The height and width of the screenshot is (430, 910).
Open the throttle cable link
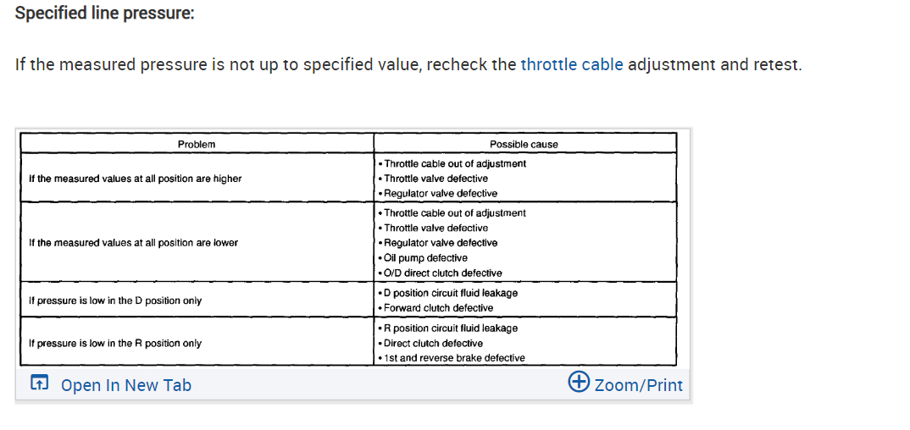tap(572, 65)
